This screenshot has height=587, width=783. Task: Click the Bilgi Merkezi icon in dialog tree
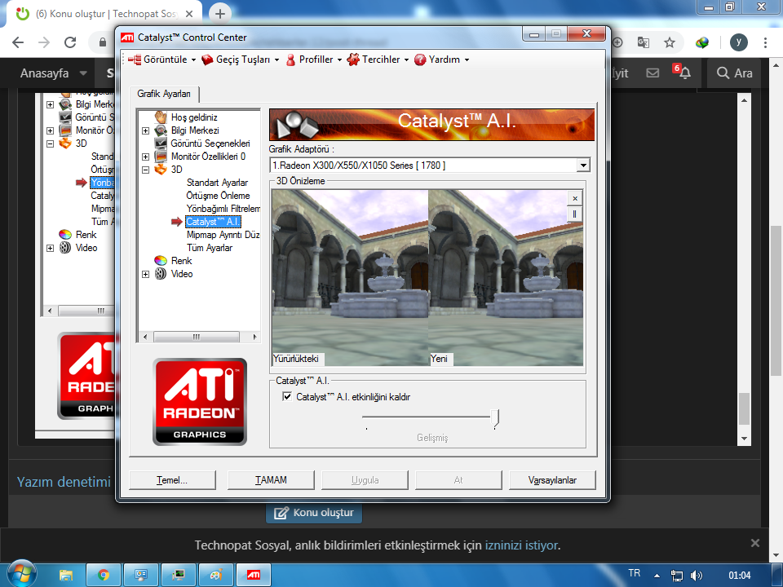(161, 130)
